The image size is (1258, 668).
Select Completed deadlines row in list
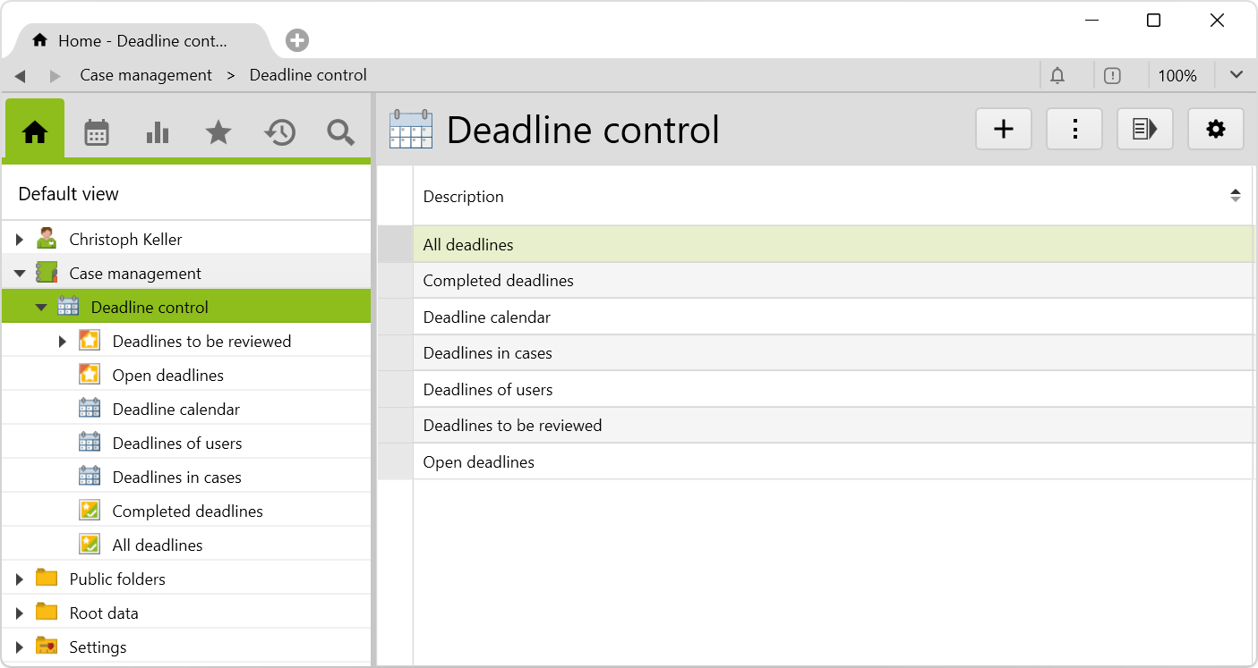click(x=498, y=281)
